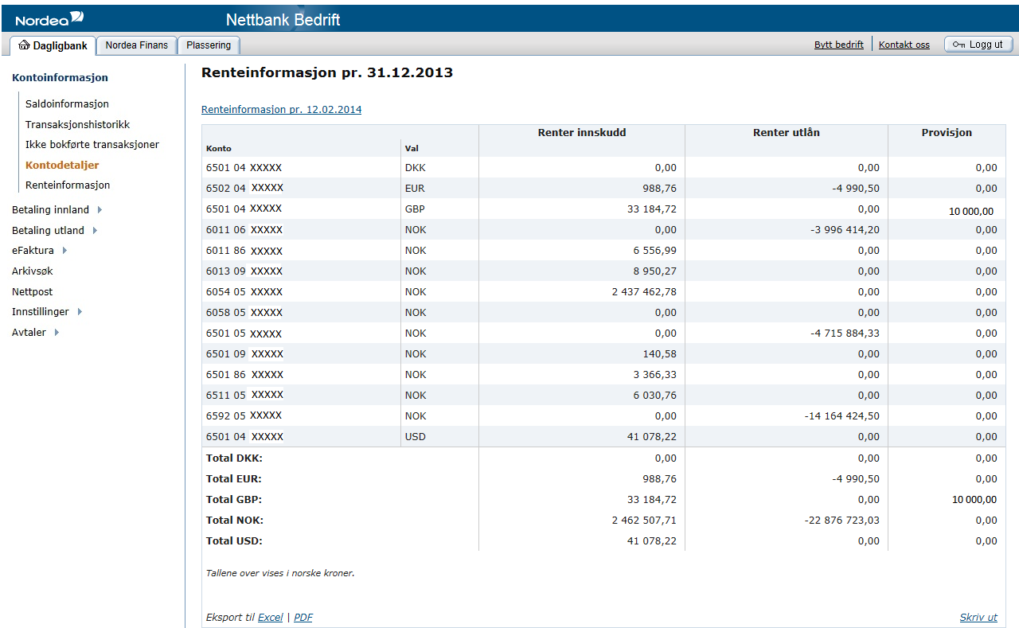
Task: Open Ikke bokførte transaksjoner
Action: 92,145
